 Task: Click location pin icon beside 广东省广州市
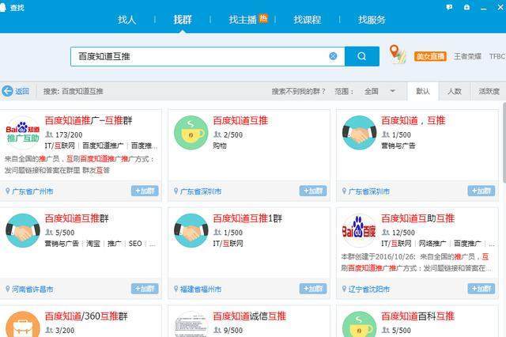[8, 191]
